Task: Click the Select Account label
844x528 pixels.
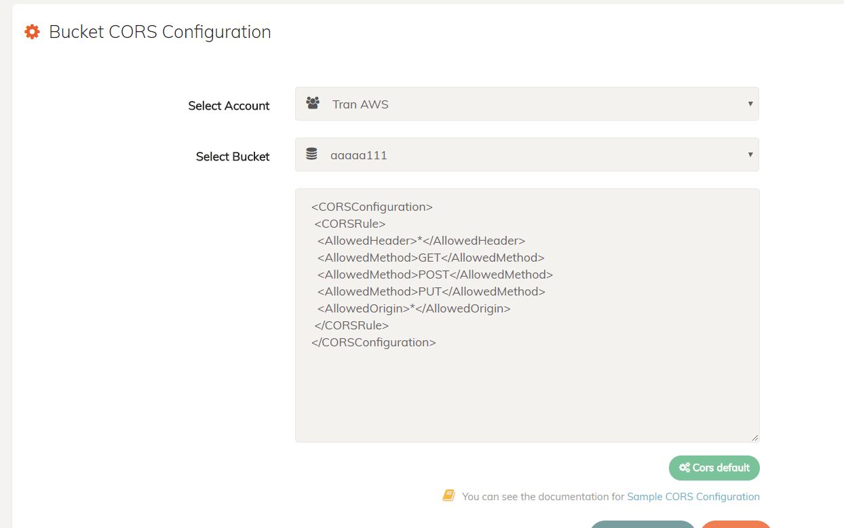Action: 229,106
